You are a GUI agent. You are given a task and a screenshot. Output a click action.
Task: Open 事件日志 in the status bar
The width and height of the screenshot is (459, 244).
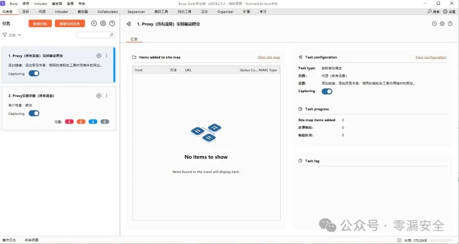(x=9, y=240)
